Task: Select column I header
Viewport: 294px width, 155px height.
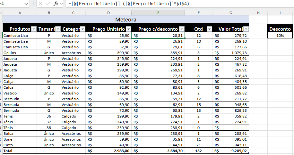Action: (280, 13)
